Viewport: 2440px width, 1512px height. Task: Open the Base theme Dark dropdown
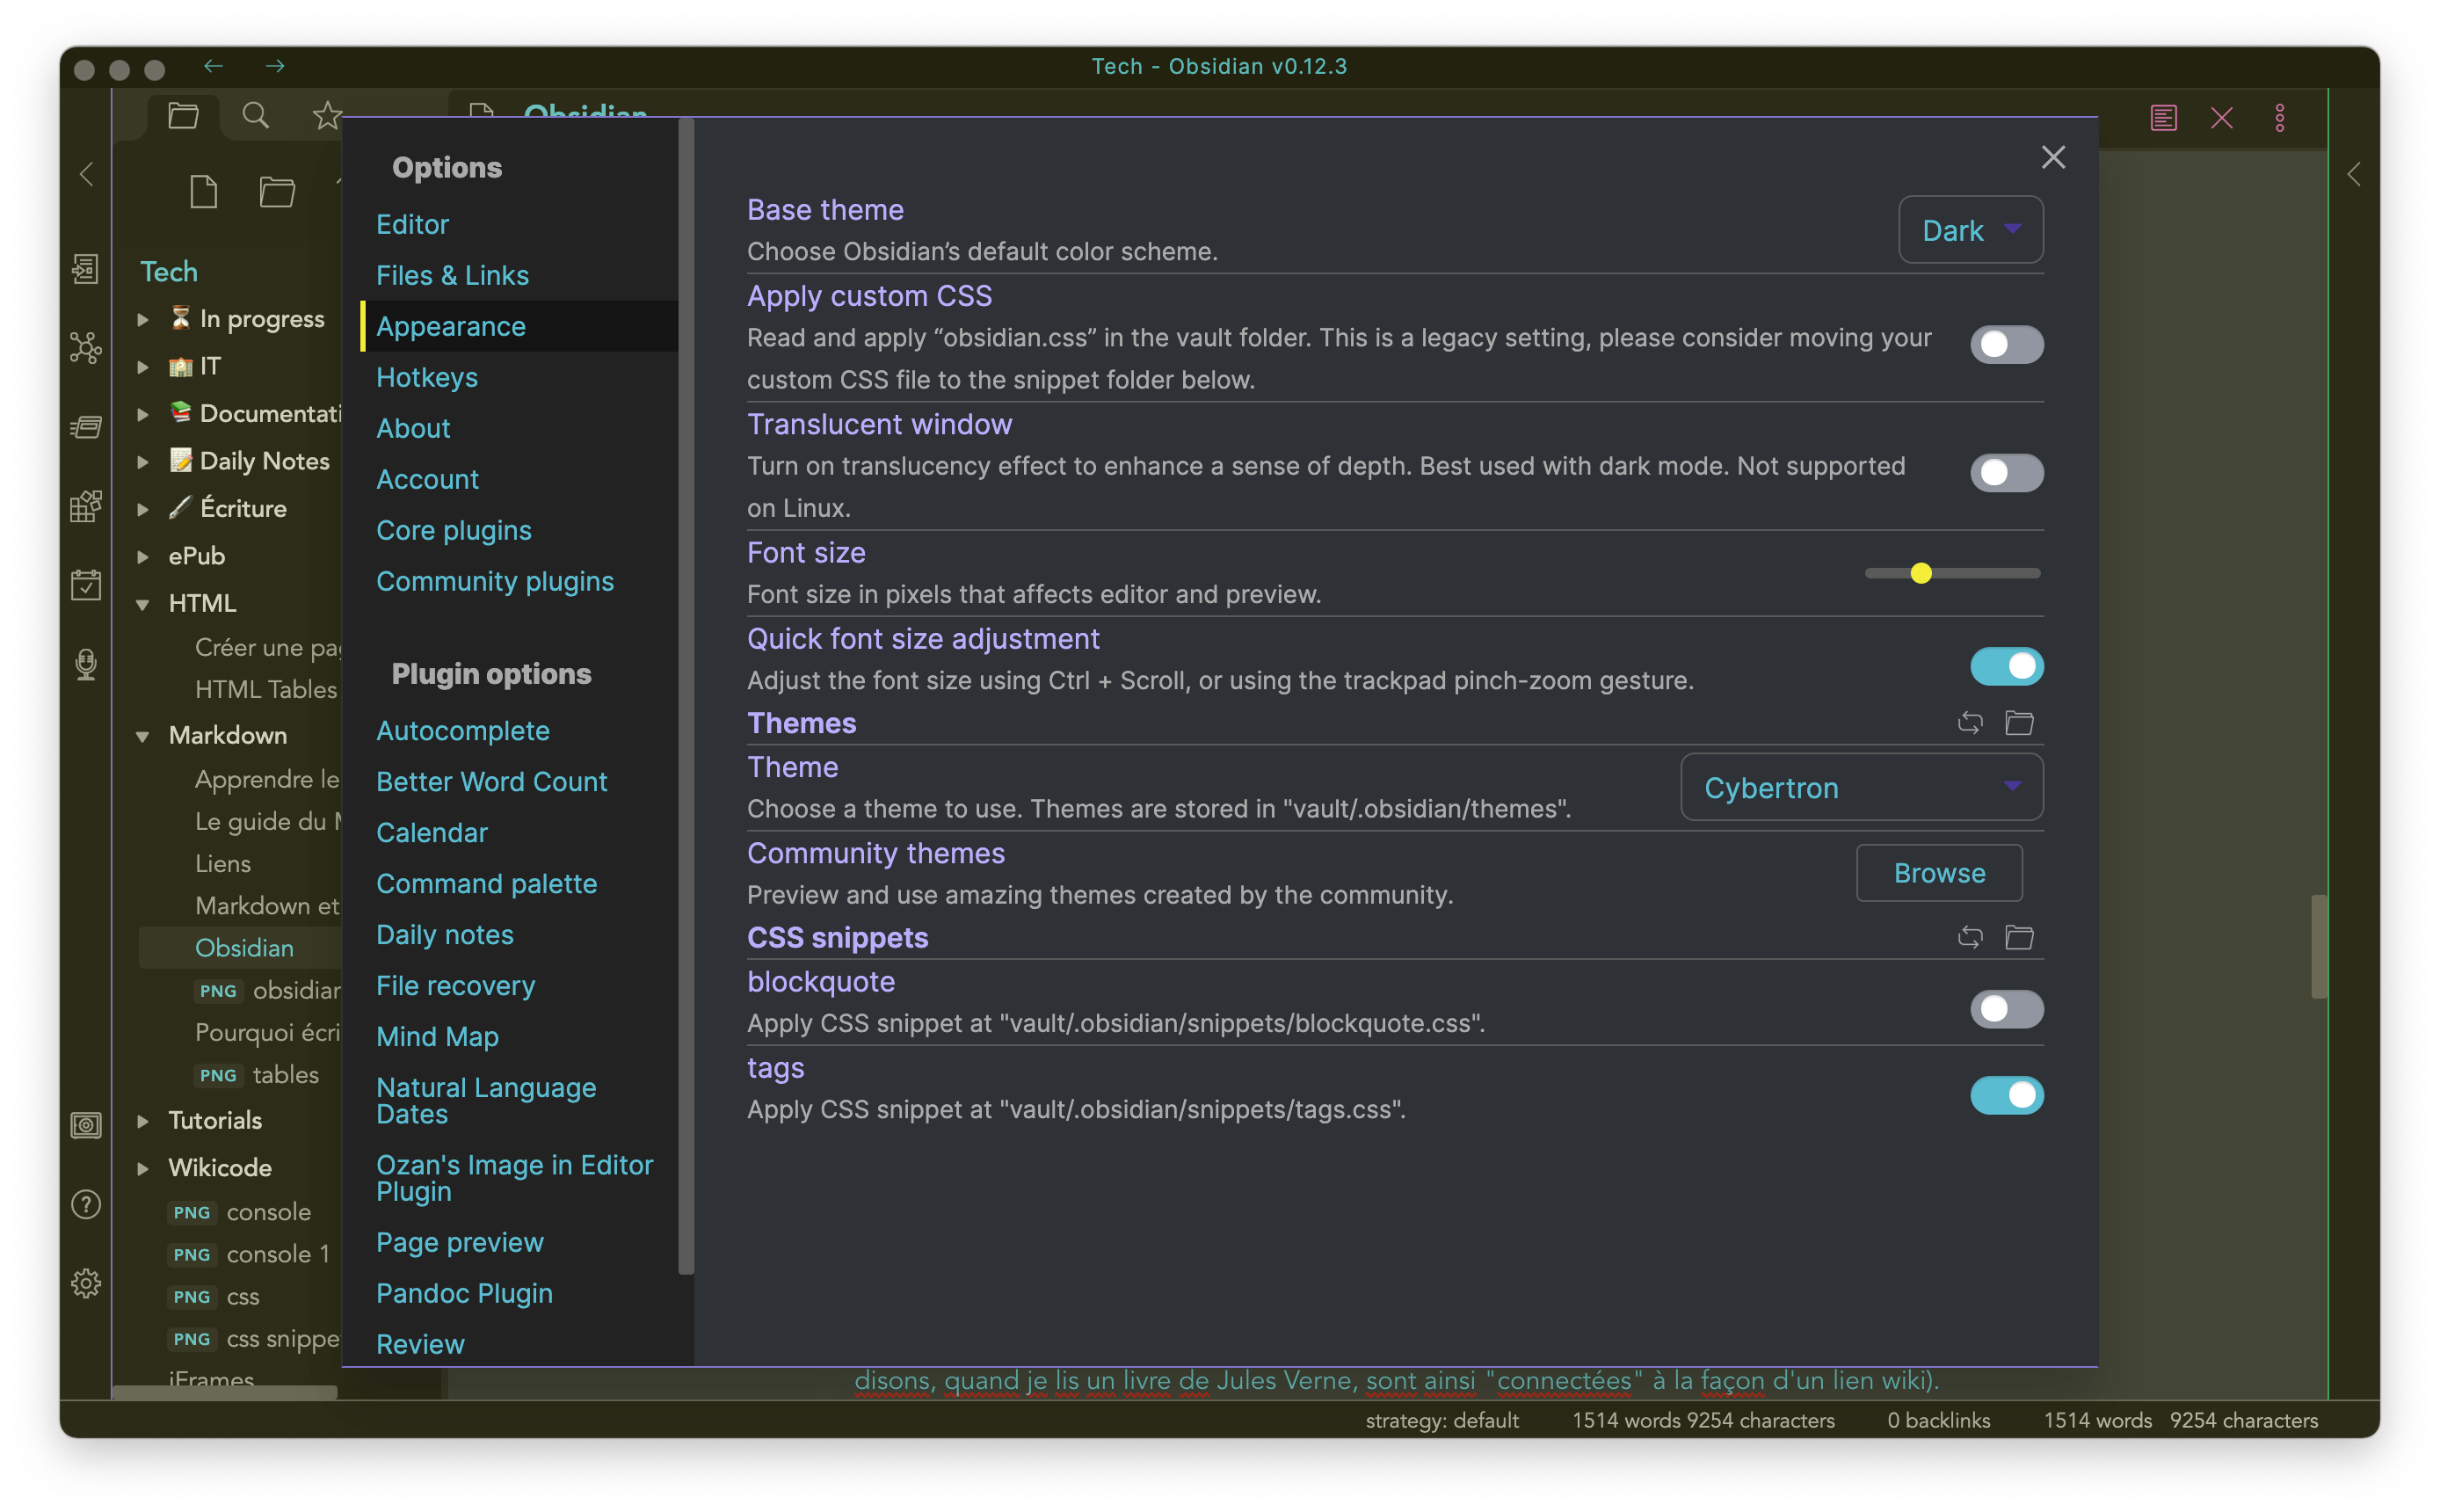pyautogui.click(x=1970, y=230)
